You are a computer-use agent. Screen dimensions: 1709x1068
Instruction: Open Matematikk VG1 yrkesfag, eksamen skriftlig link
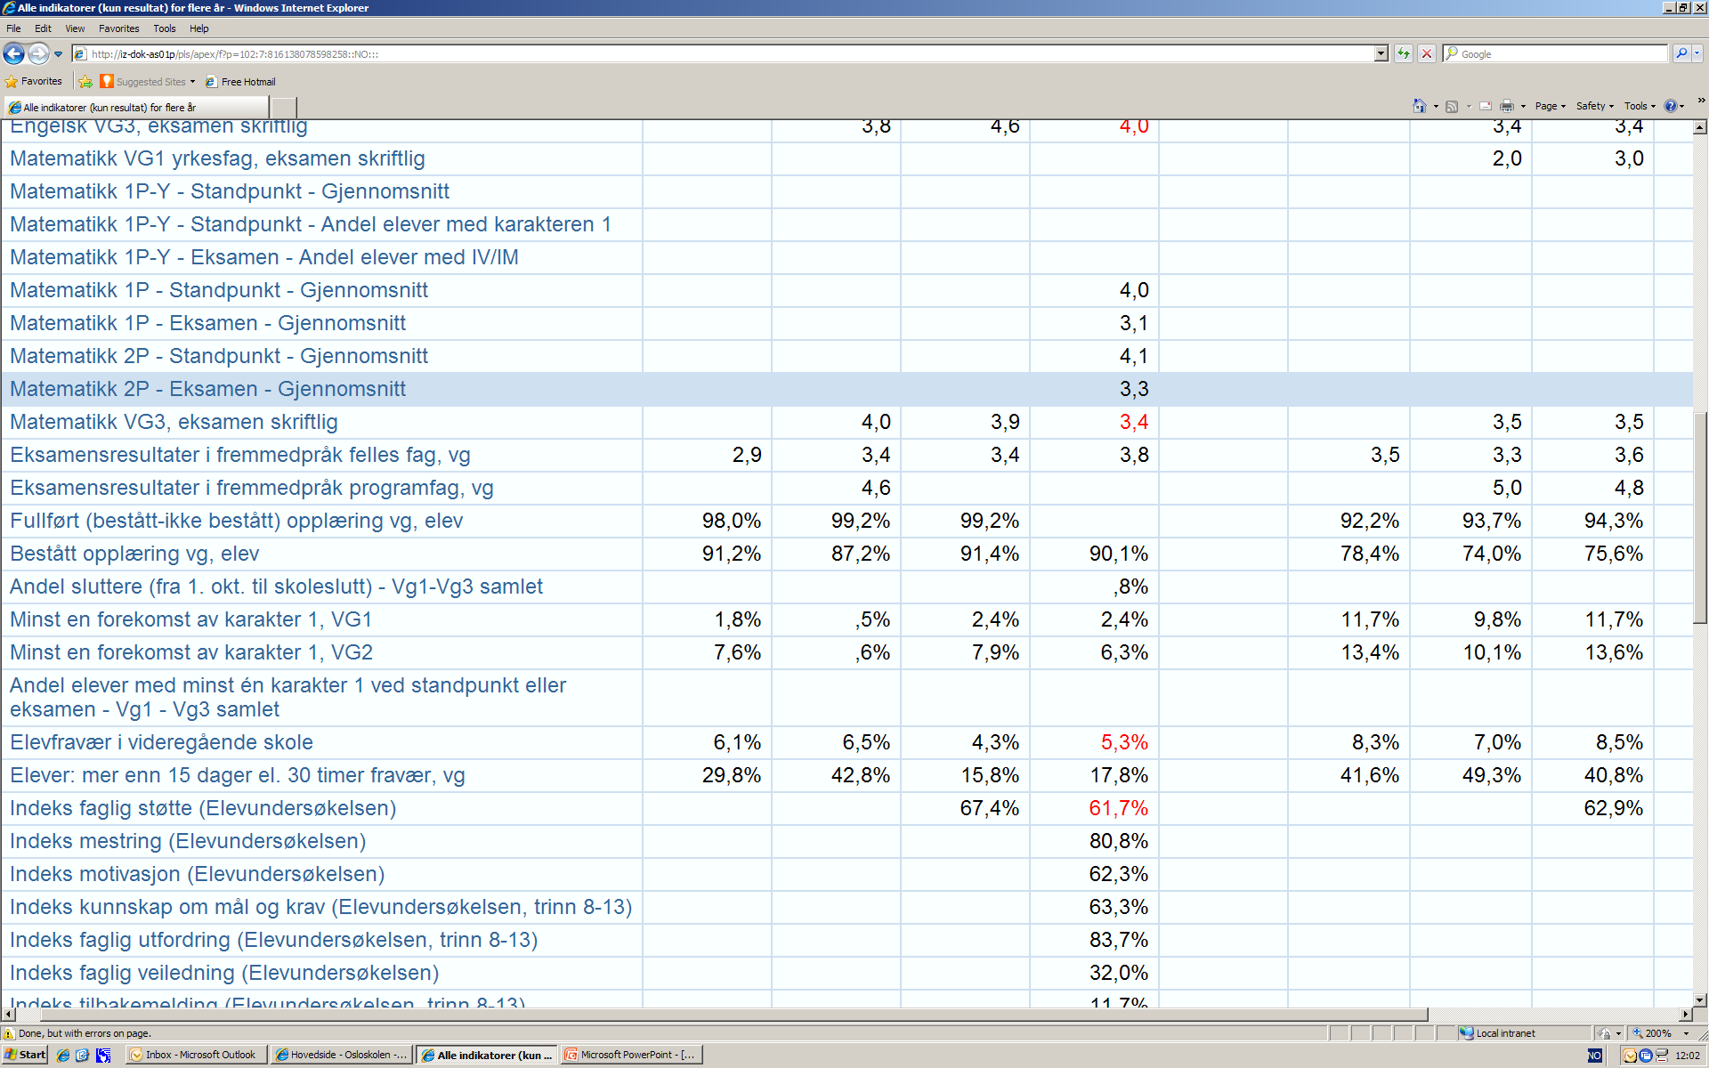[217, 158]
